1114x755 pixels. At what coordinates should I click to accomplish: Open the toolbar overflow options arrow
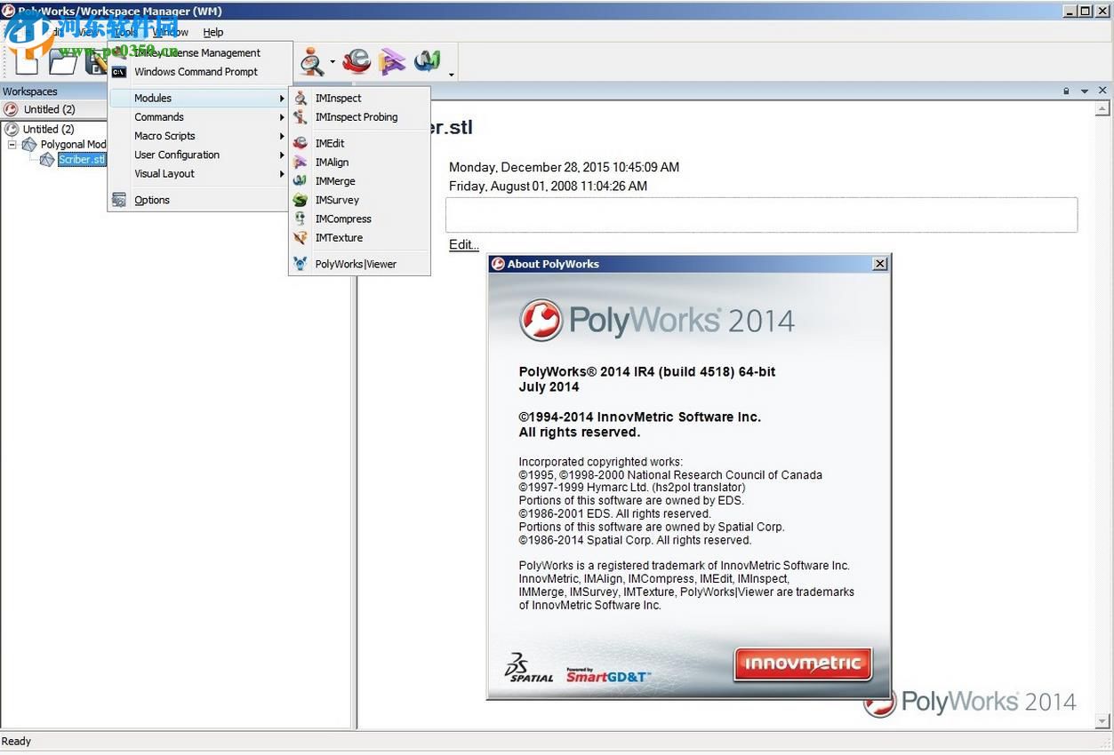[x=452, y=75]
